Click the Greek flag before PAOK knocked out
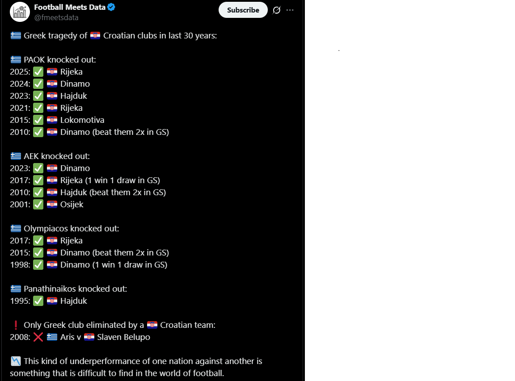Screen dimensions: 515x381 coord(16,60)
